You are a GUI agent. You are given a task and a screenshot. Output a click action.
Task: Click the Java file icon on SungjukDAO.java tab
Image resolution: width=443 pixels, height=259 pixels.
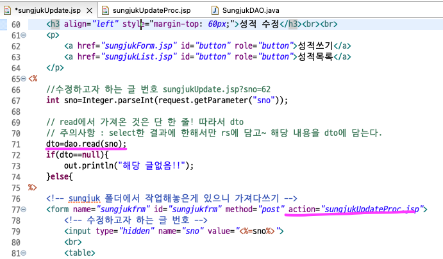coord(215,10)
